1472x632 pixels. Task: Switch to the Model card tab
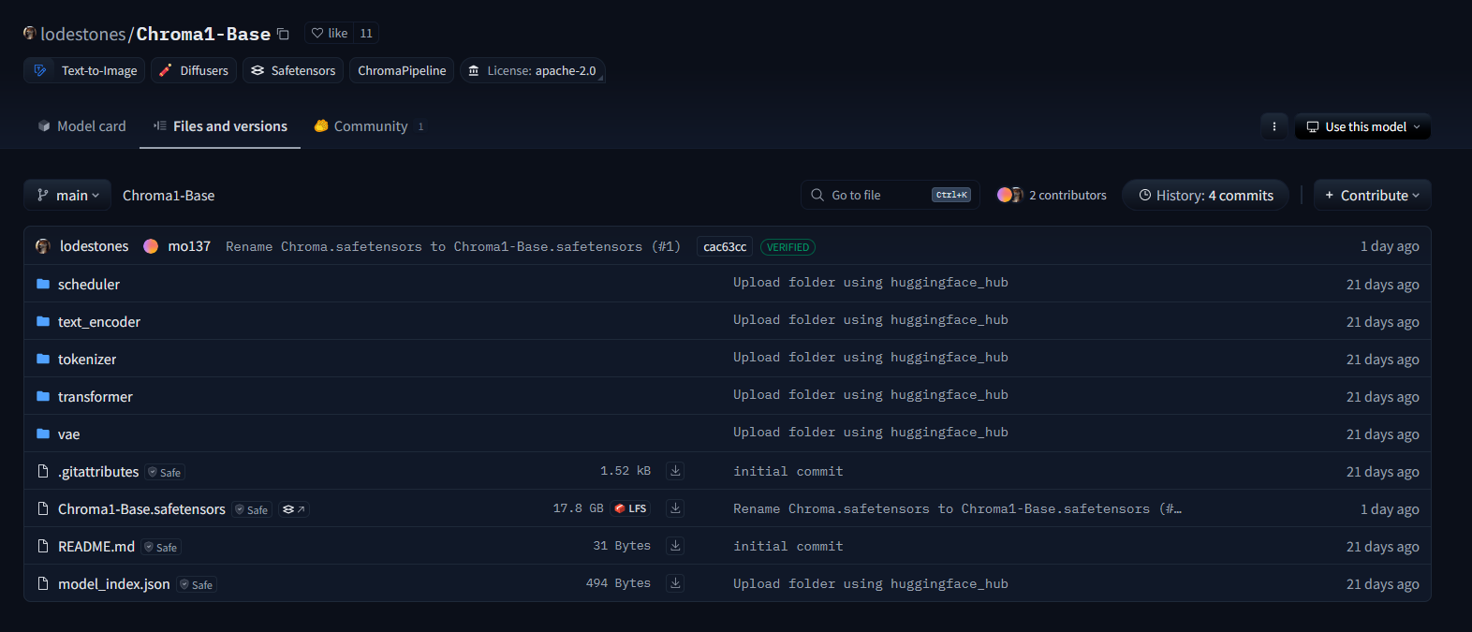click(81, 126)
